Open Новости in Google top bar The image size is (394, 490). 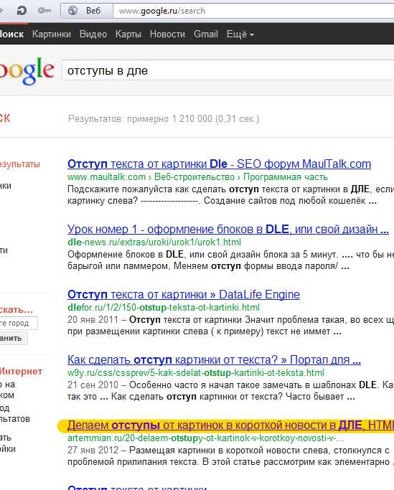tap(167, 34)
